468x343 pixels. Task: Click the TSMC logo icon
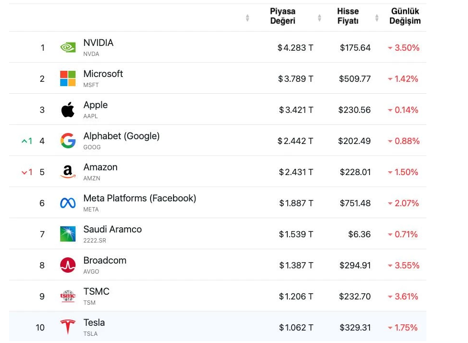[68, 296]
